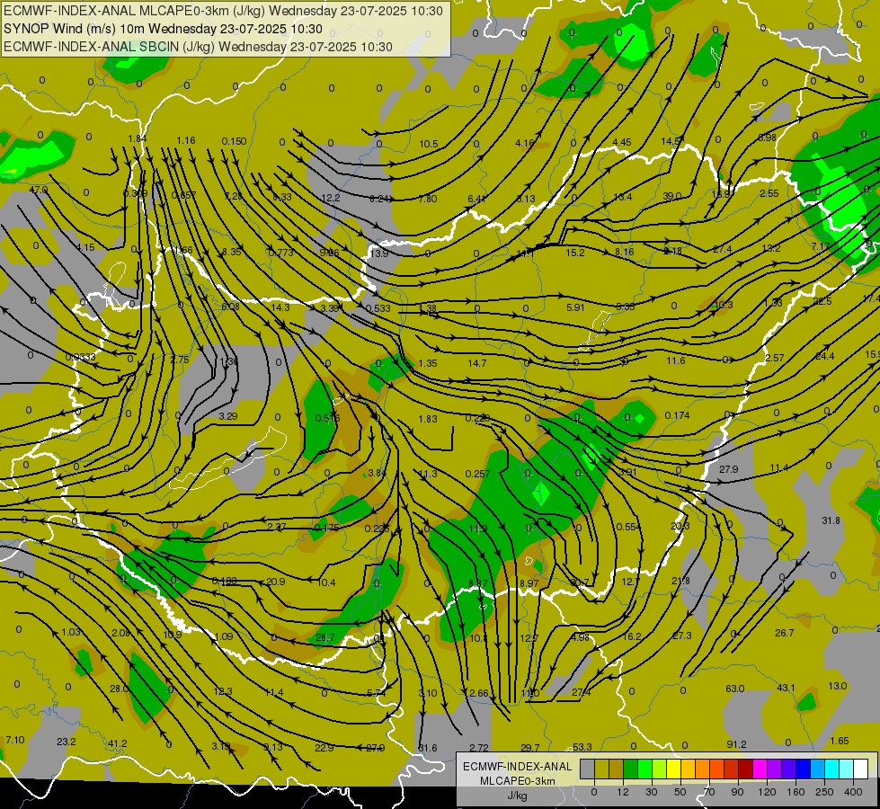Image resolution: width=880 pixels, height=809 pixels.
Task: Choose the deep blue legend swatch
Action: point(803,769)
